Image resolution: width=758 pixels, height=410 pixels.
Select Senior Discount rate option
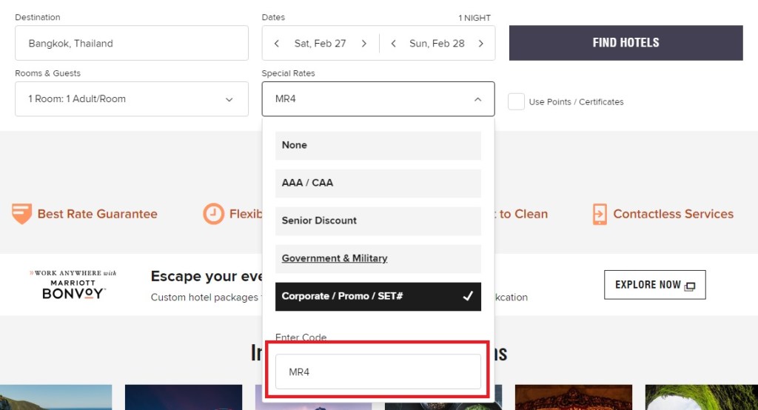coord(378,221)
